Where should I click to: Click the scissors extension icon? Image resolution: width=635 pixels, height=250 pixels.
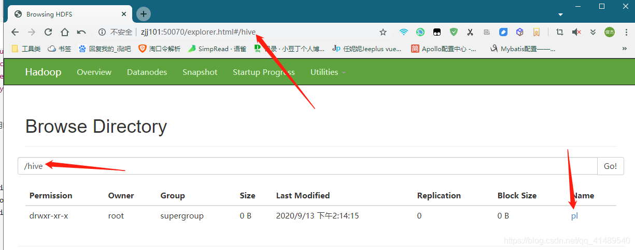click(x=470, y=32)
